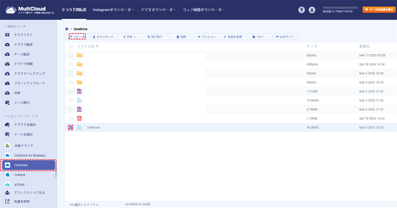Toggle the select-all checkbox in header
Viewport: 397px width, 208px height.
(70, 47)
